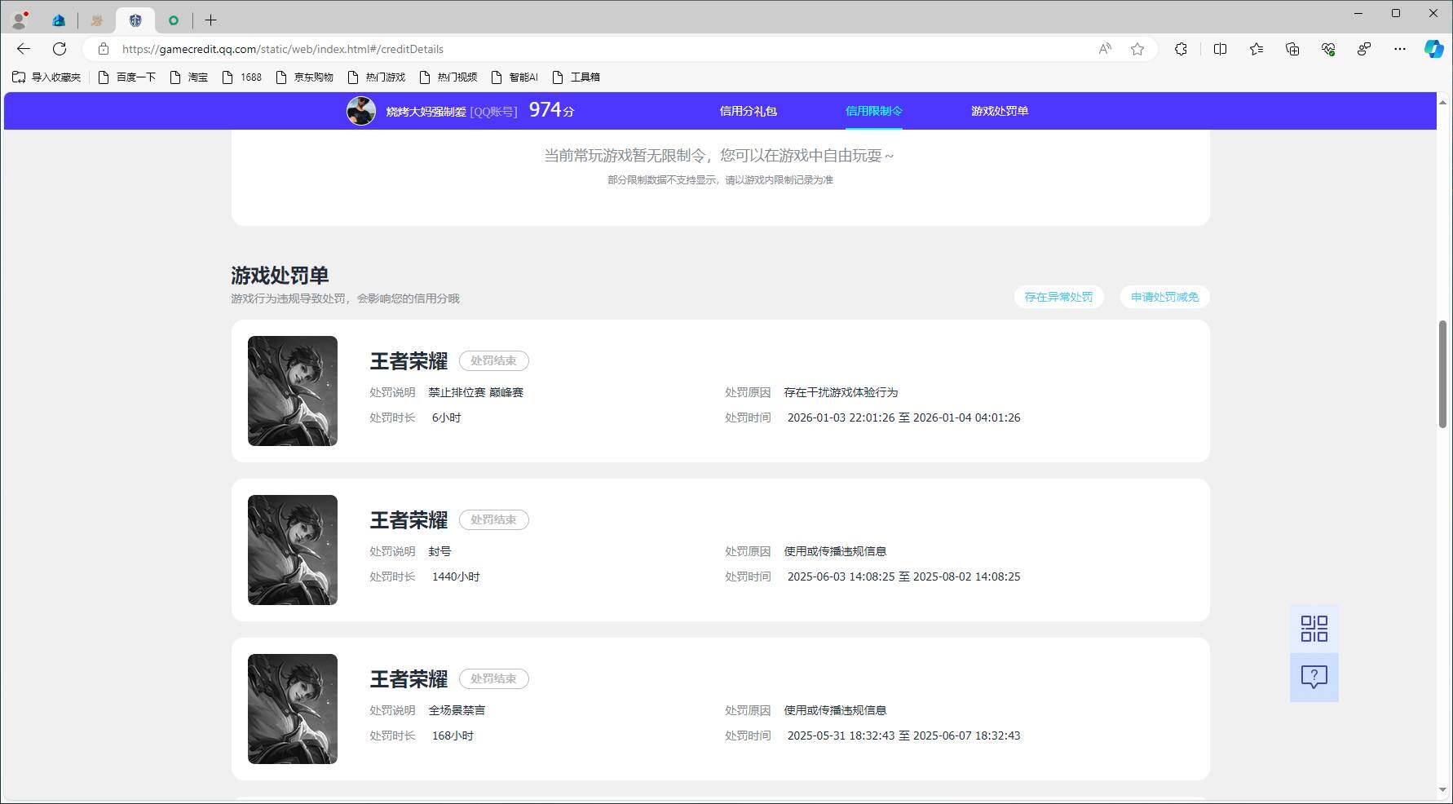Open the Copilot sidebar
Image resolution: width=1453 pixels, height=804 pixels.
pos(1433,49)
